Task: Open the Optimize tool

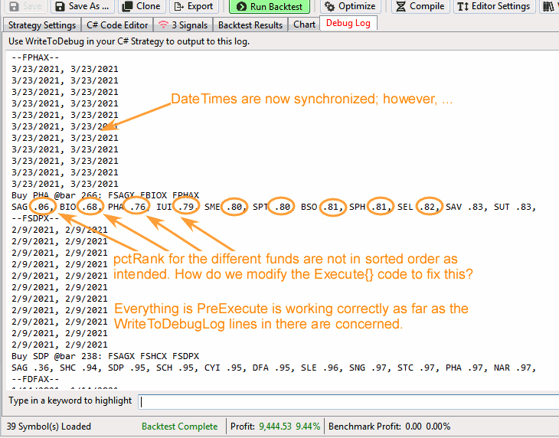Action: pos(349,7)
